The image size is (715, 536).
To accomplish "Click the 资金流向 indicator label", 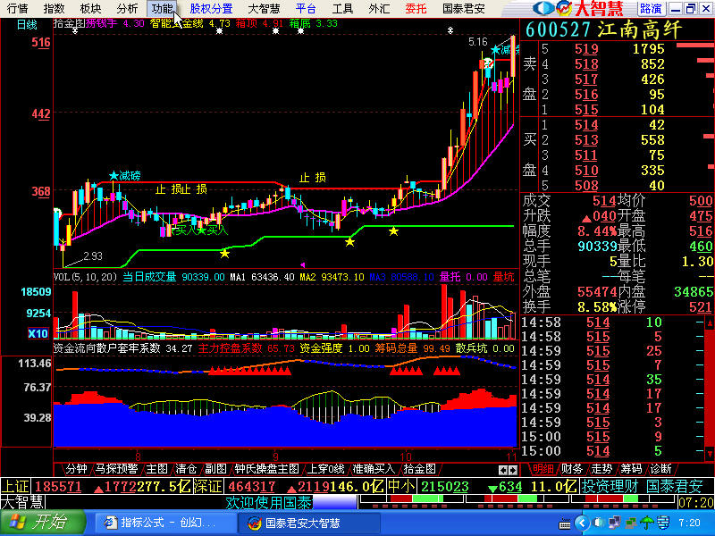I will tap(73, 348).
